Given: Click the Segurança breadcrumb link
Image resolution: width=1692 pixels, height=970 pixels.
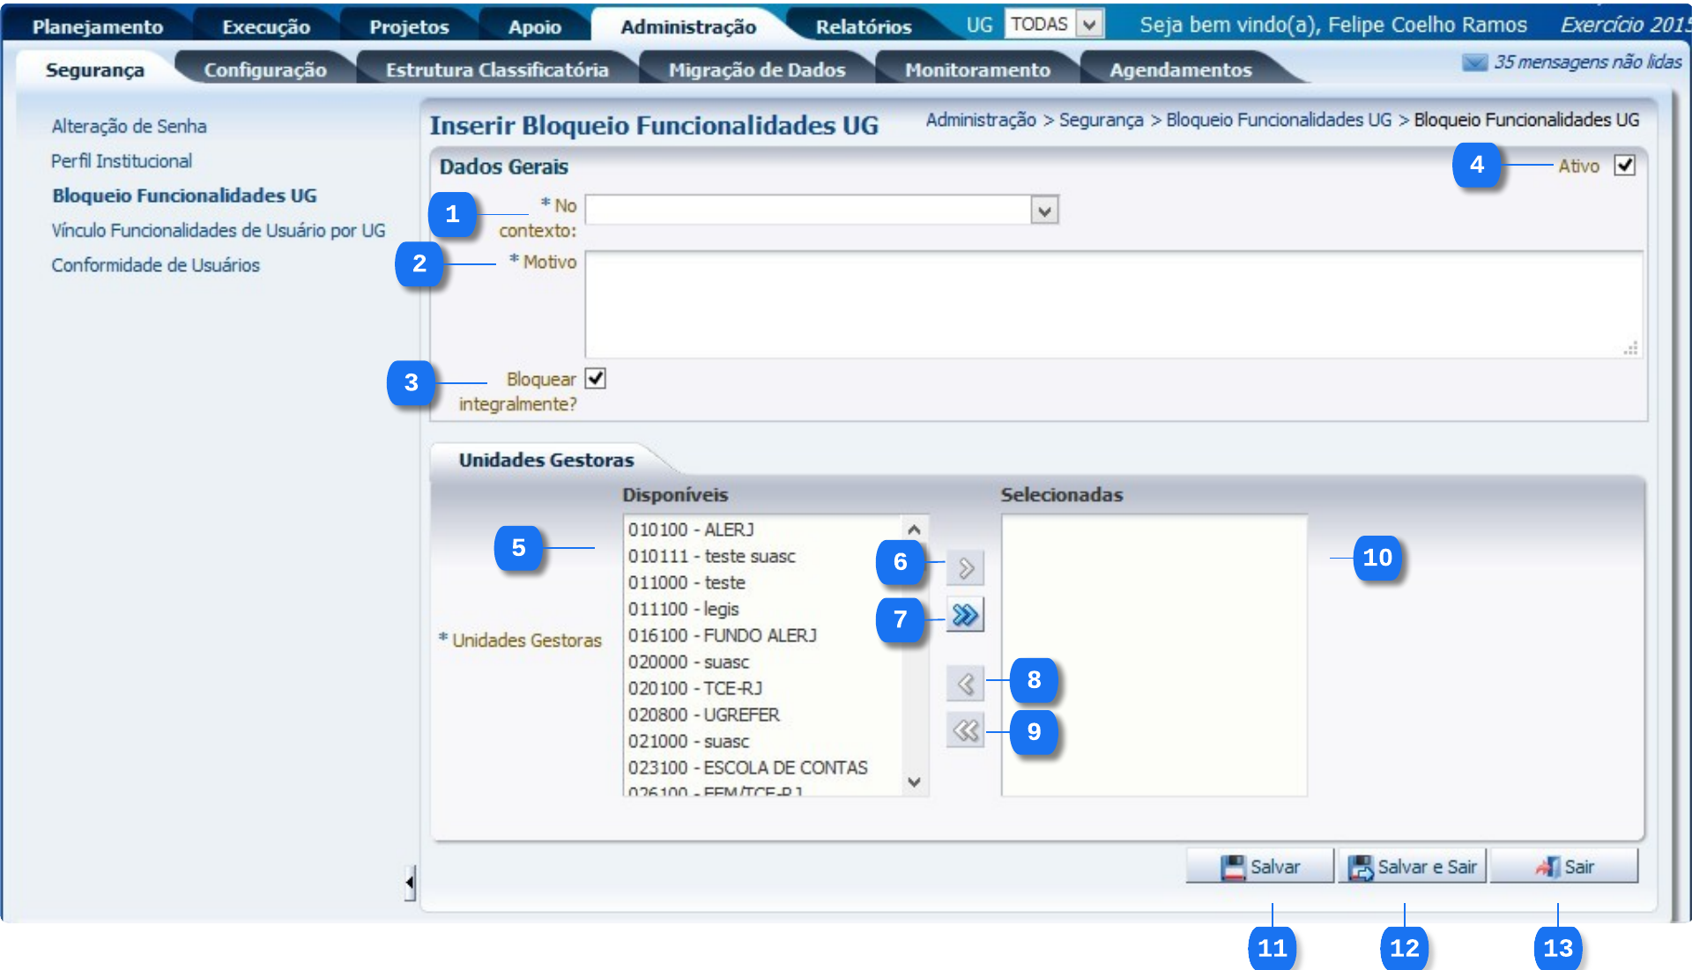Looking at the screenshot, I should click(1101, 120).
